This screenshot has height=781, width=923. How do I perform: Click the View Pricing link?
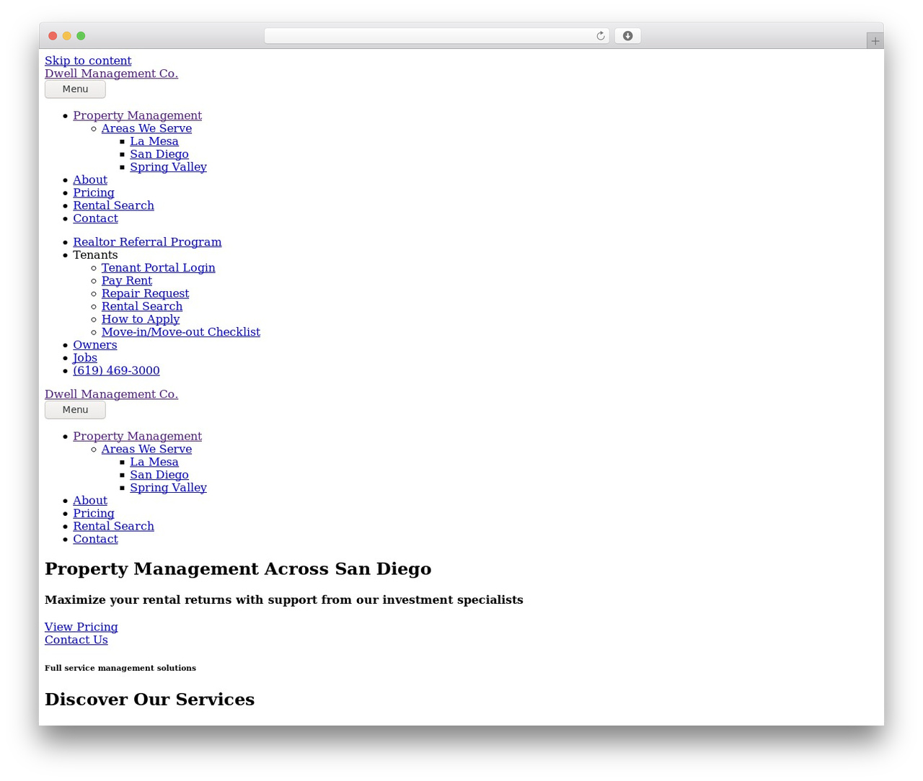[x=81, y=628]
